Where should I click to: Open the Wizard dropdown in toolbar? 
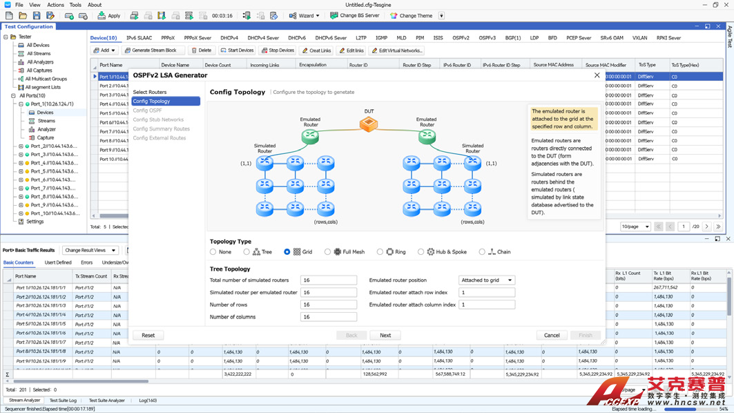click(304, 15)
